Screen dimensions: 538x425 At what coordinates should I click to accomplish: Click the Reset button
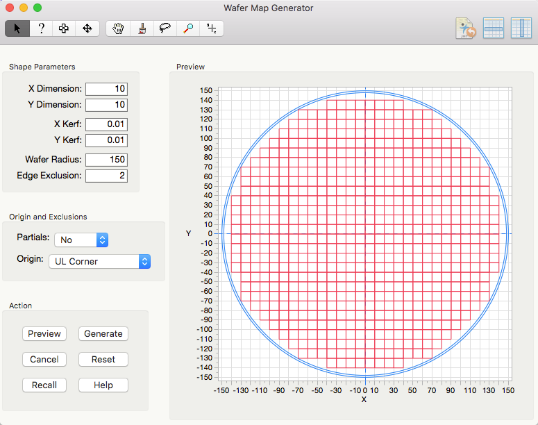[x=103, y=360]
